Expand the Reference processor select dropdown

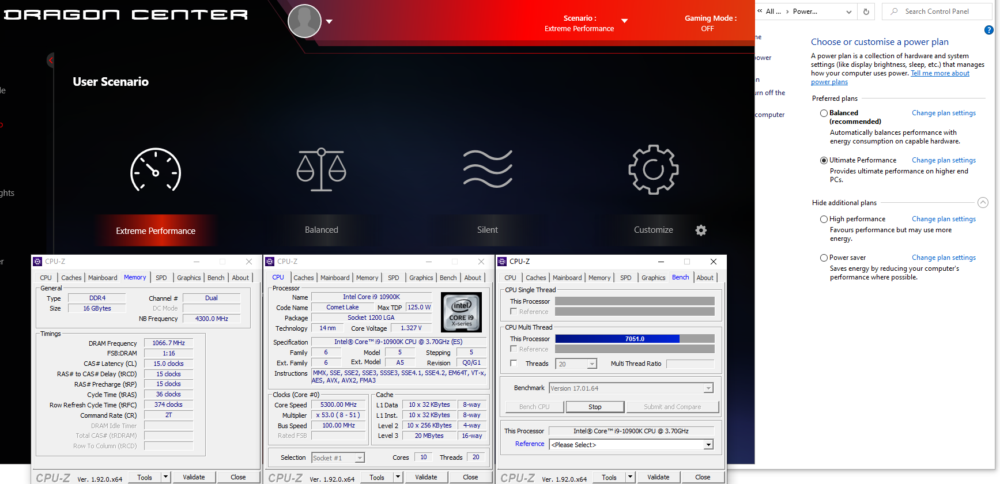pyautogui.click(x=708, y=445)
